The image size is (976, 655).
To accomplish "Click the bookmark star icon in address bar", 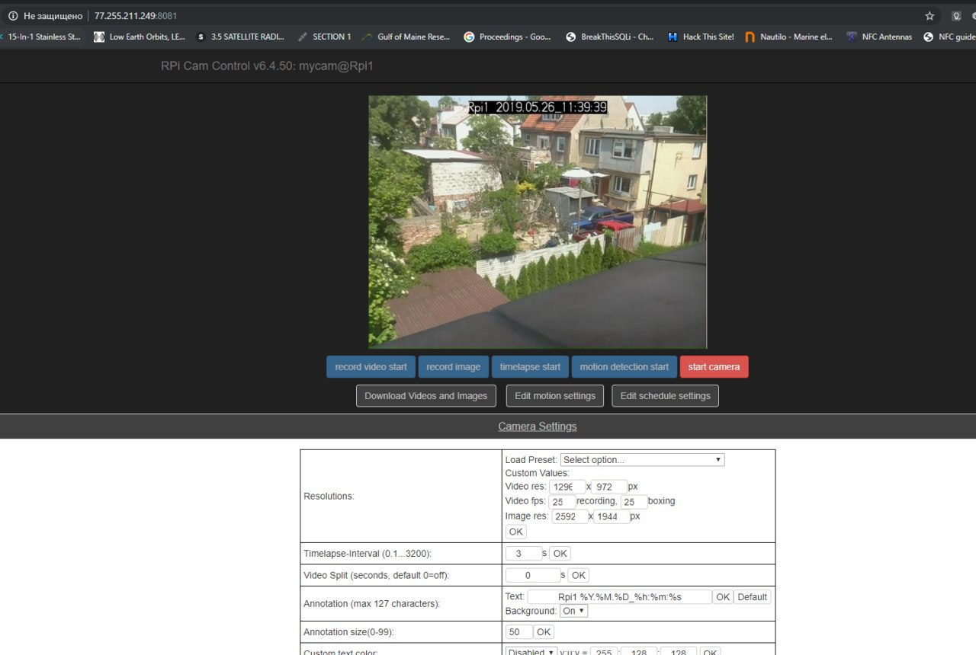I will pyautogui.click(x=929, y=16).
